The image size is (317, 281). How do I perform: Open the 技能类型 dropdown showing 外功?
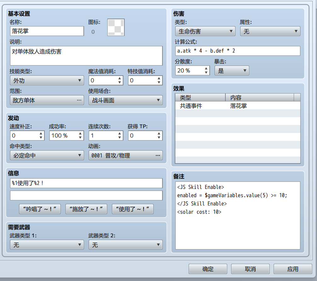(47, 81)
